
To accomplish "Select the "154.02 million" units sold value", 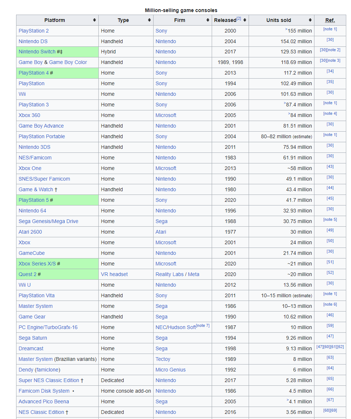I will click(296, 41).
